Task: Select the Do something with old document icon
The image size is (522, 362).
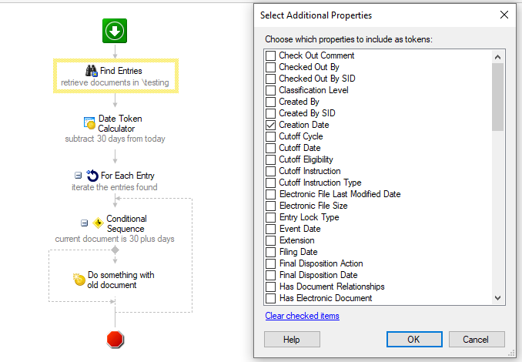Action: click(x=79, y=280)
